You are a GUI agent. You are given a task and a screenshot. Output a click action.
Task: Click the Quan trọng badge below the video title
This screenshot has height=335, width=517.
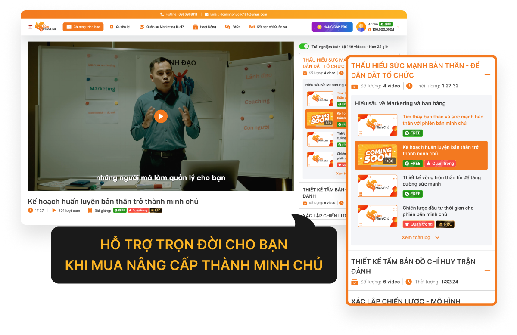[x=138, y=211]
